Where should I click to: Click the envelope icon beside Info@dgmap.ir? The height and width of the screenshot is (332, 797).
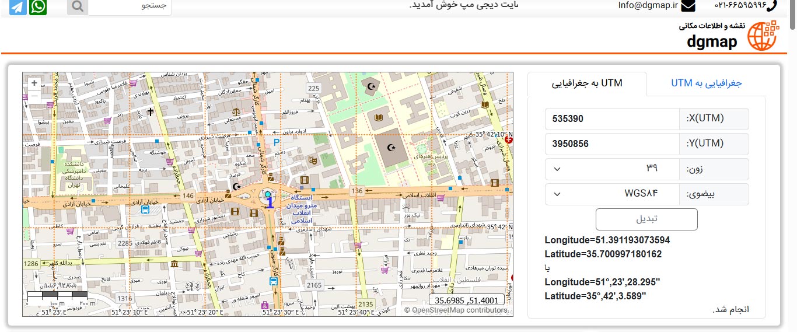[688, 6]
